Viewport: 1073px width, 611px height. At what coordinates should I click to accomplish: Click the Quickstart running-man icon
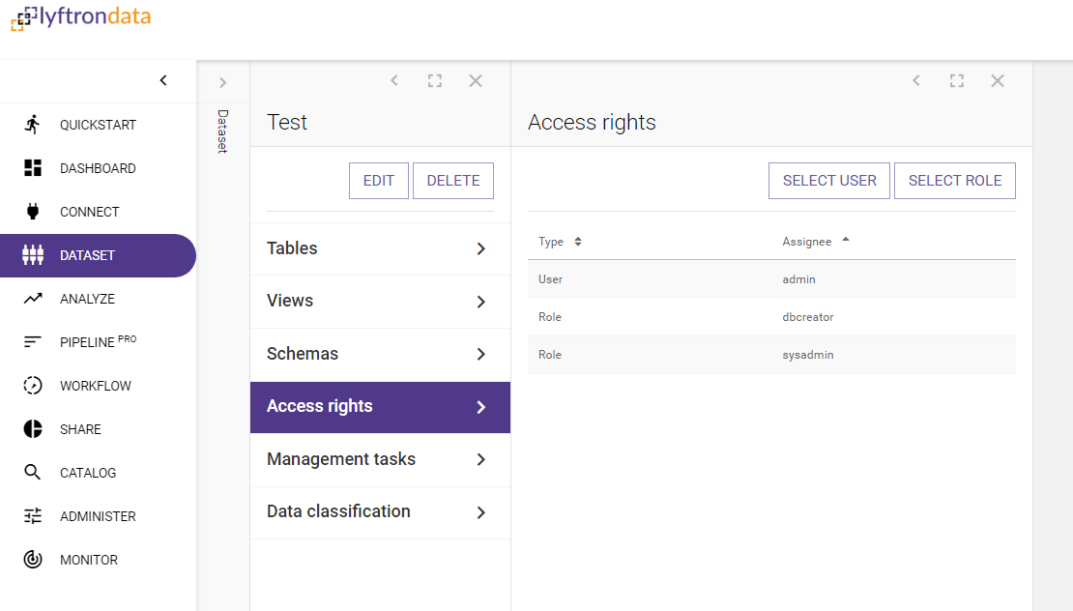[x=32, y=125]
